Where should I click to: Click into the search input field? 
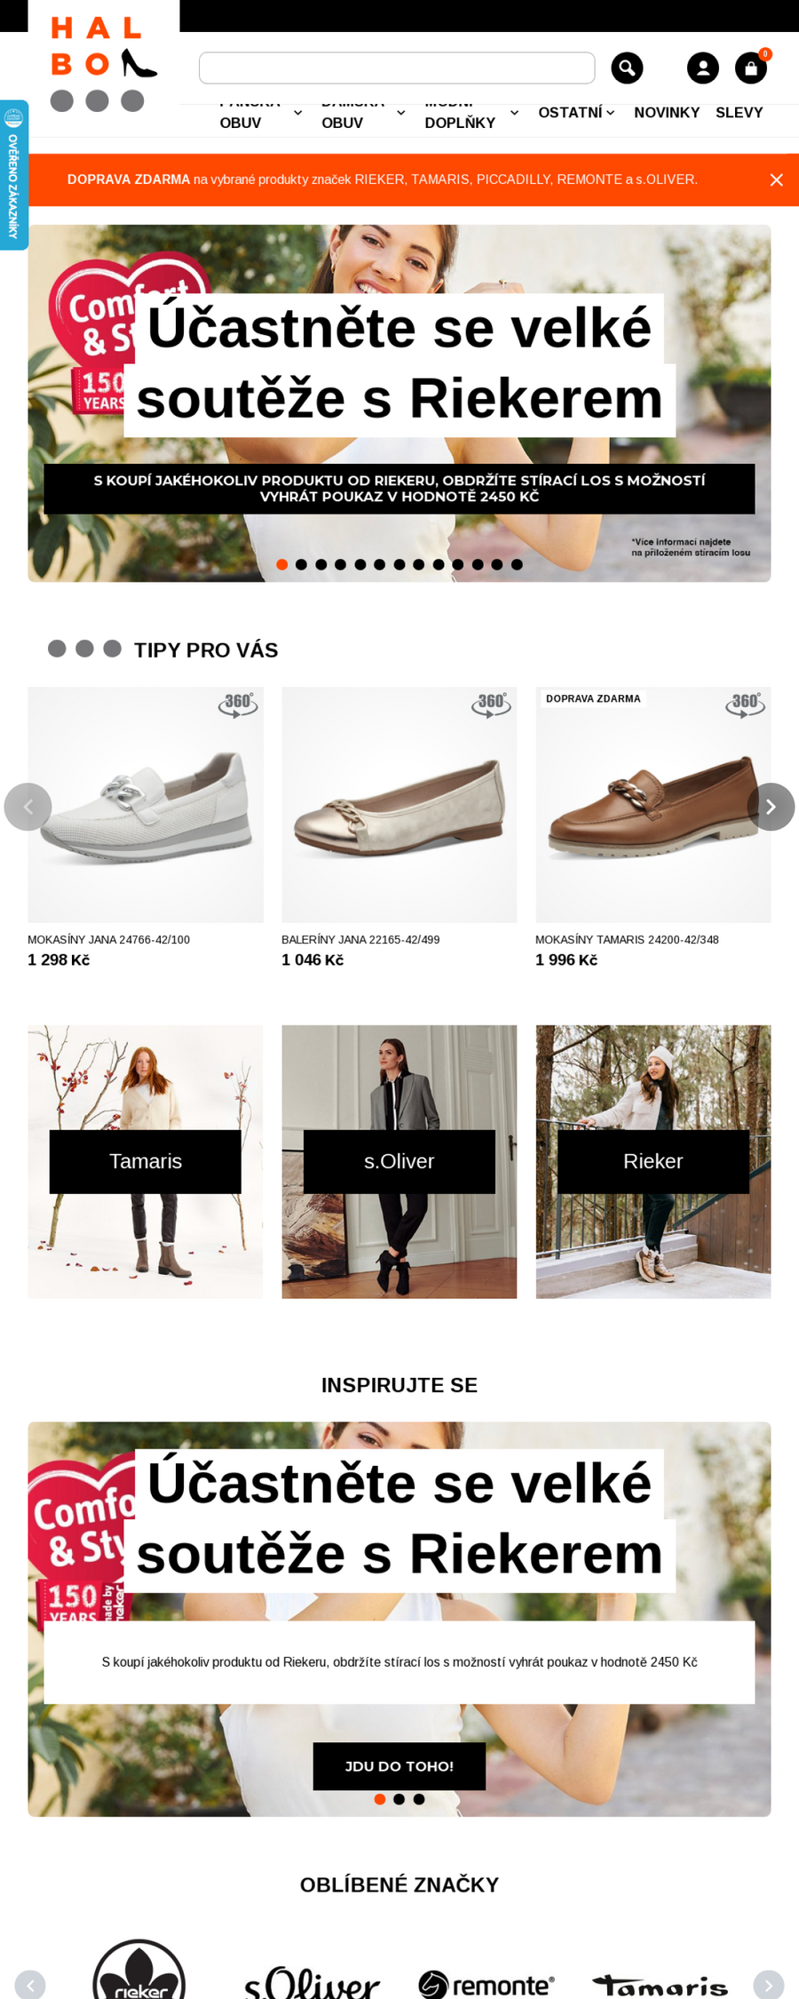pyautogui.click(x=397, y=68)
